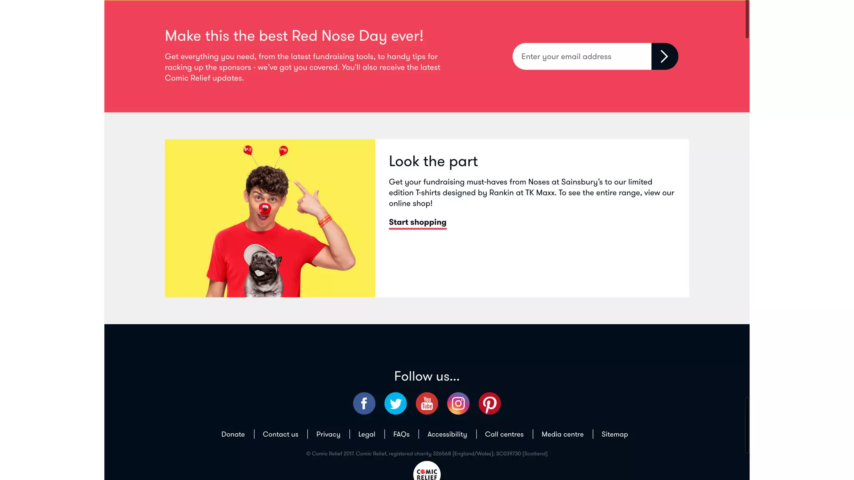The height and width of the screenshot is (480, 854).
Task: Open the Twitter bird icon
Action: tap(395, 403)
